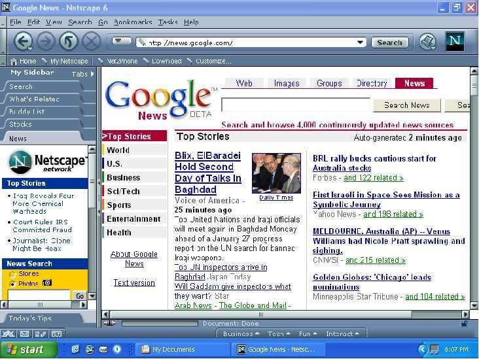This screenshot has height=359, width=479.
Task: Select the Stories radio button
Action: point(13,274)
